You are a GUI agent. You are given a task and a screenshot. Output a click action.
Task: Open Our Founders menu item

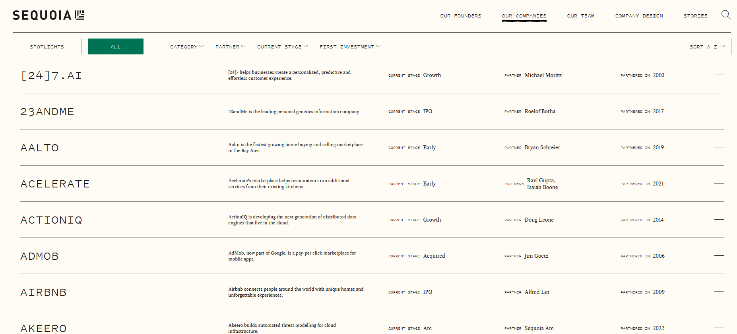461,16
